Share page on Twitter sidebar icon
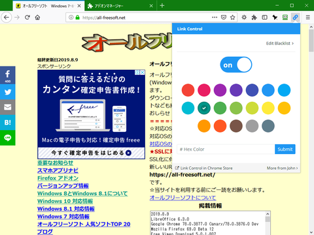Screen dimensions: 314x235 pyautogui.click(x=8, y=92)
